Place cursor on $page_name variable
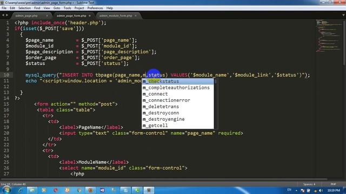 pos(39,40)
